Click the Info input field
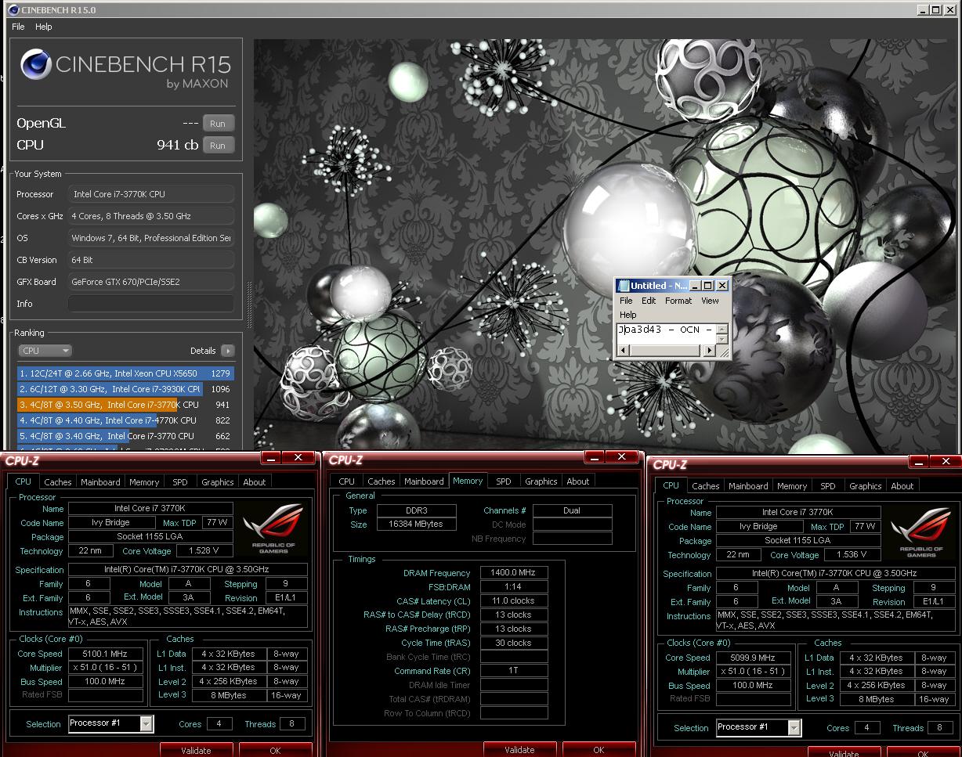This screenshot has width=962, height=757. pyautogui.click(x=151, y=304)
